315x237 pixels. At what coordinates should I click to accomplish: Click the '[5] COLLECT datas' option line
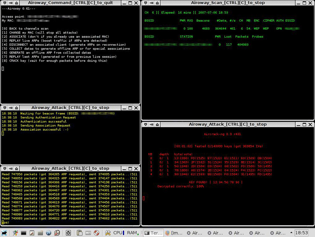click(x=66, y=48)
